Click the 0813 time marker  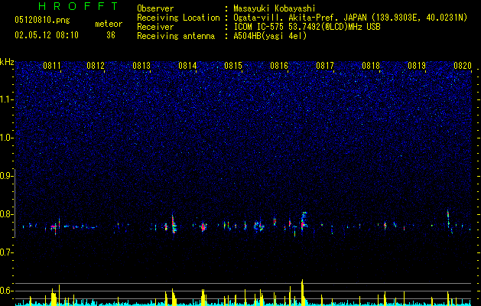point(141,66)
